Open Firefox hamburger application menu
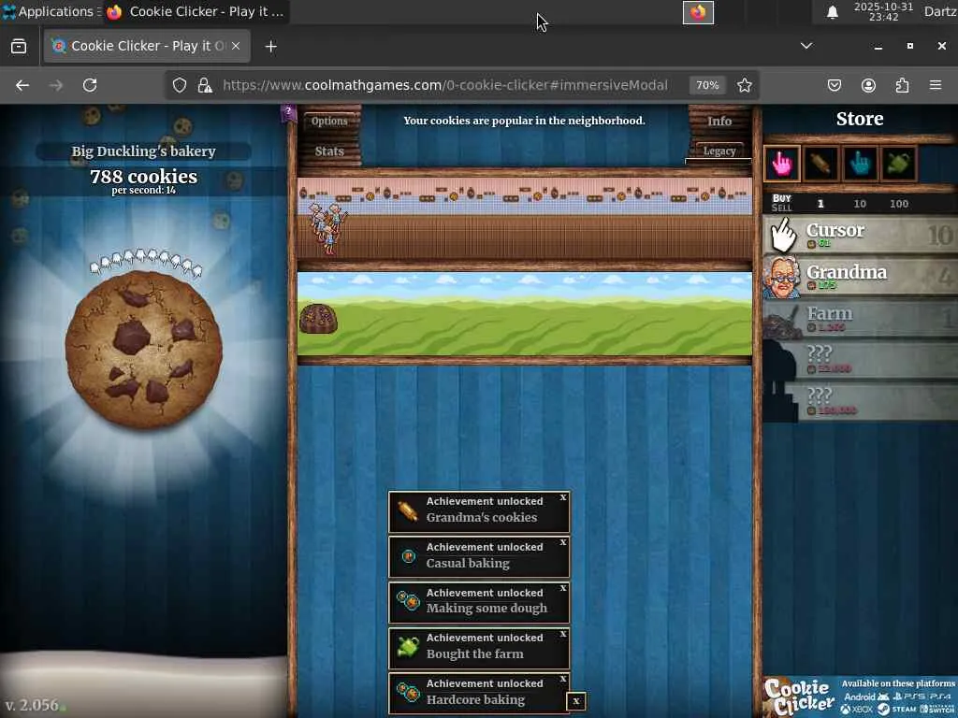This screenshot has height=718, width=958. 936,85
